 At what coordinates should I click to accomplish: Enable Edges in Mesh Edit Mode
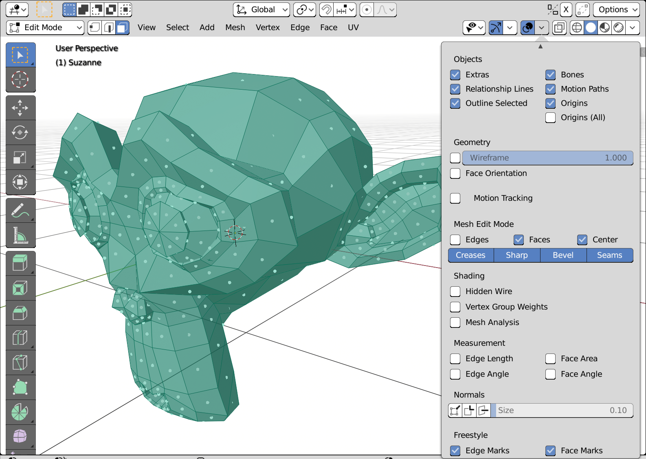tap(455, 239)
